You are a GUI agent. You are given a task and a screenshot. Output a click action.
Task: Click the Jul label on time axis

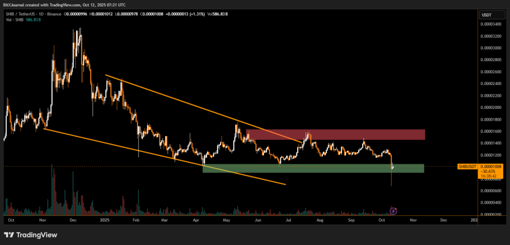289,219
